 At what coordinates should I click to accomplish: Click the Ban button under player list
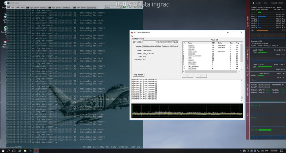pyautogui.click(x=201, y=76)
